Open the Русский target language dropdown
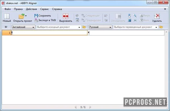Viewport: 170px width, 111px height. tap(101, 27)
